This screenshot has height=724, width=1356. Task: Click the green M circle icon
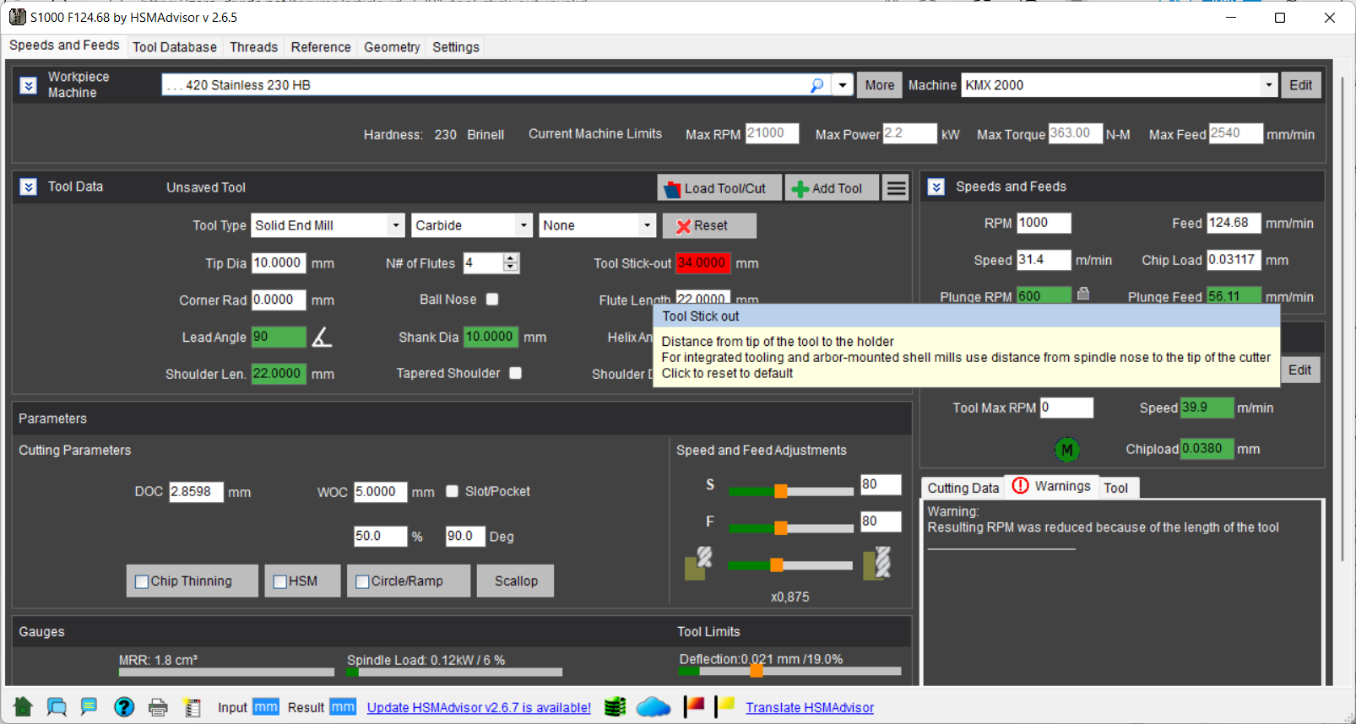(x=1066, y=450)
